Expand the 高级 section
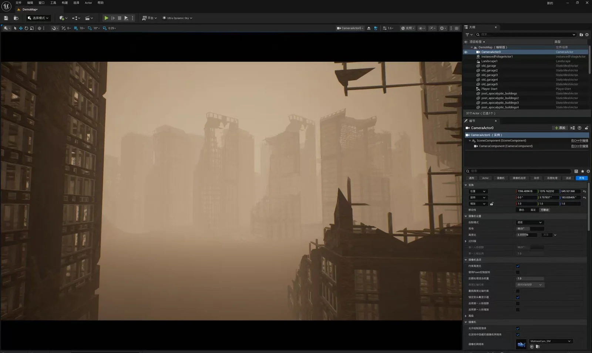Screen dimensions: 592x353 pos(466,316)
